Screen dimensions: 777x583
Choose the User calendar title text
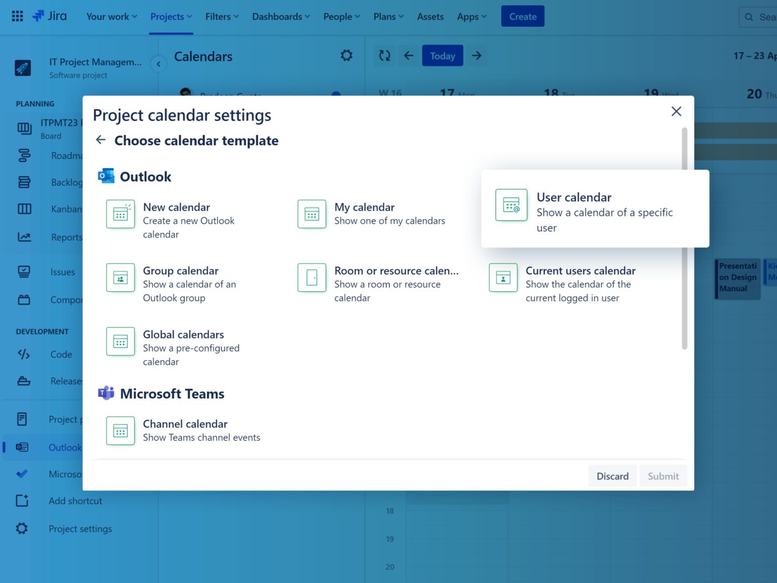[574, 197]
